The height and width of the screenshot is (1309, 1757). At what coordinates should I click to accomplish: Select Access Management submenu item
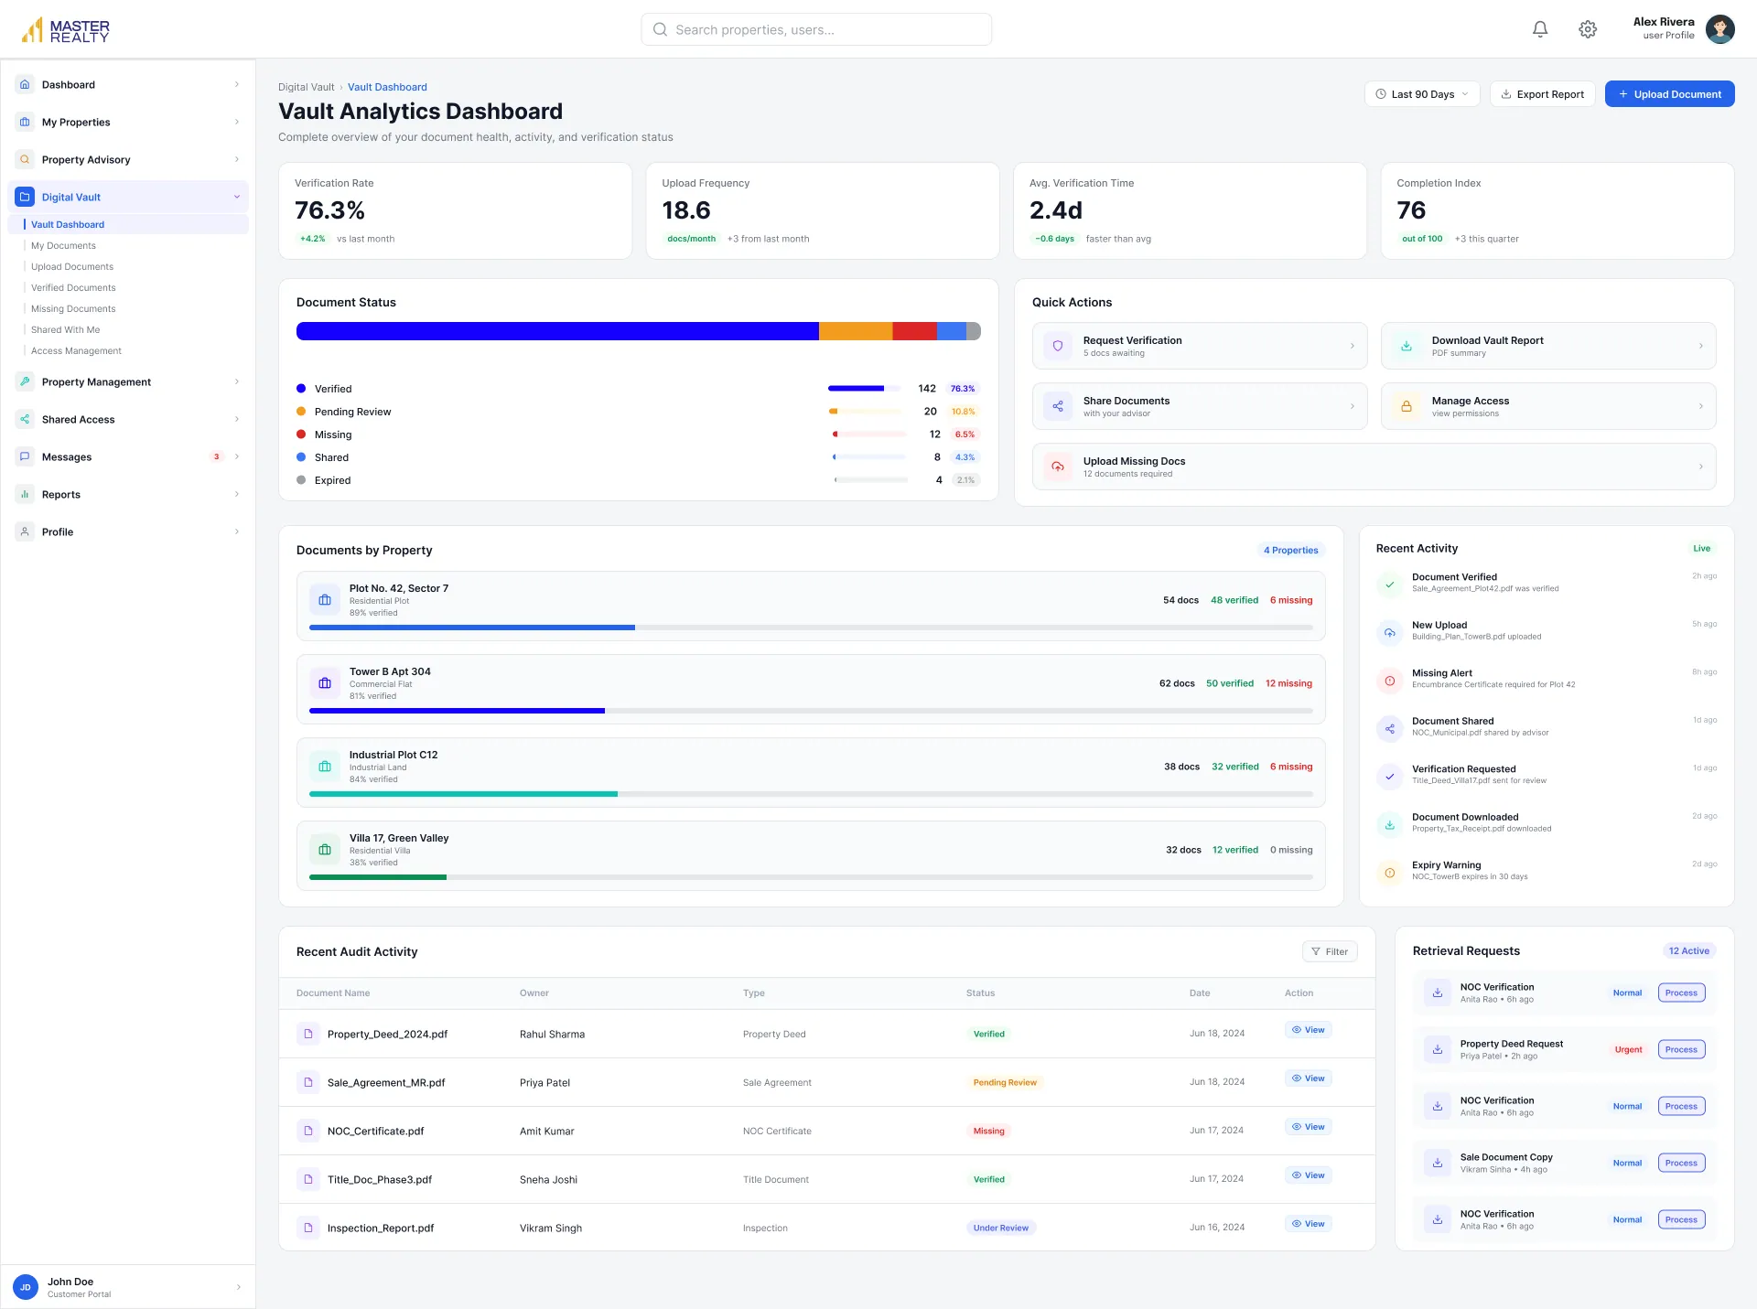click(76, 350)
